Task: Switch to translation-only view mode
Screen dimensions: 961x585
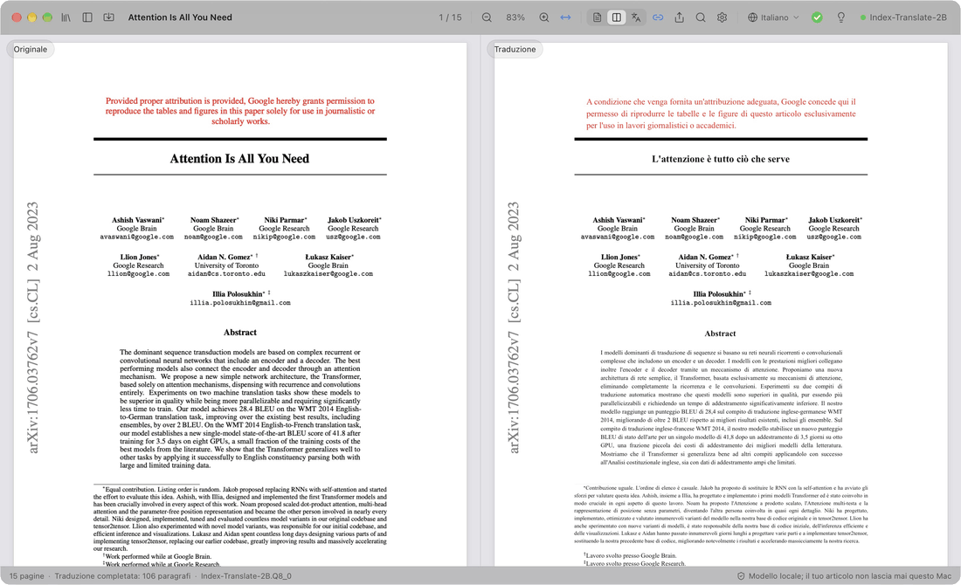Action: point(636,17)
